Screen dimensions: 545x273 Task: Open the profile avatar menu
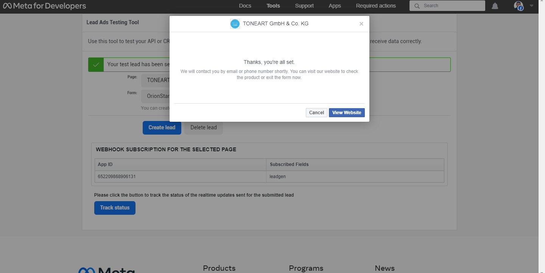[519, 6]
